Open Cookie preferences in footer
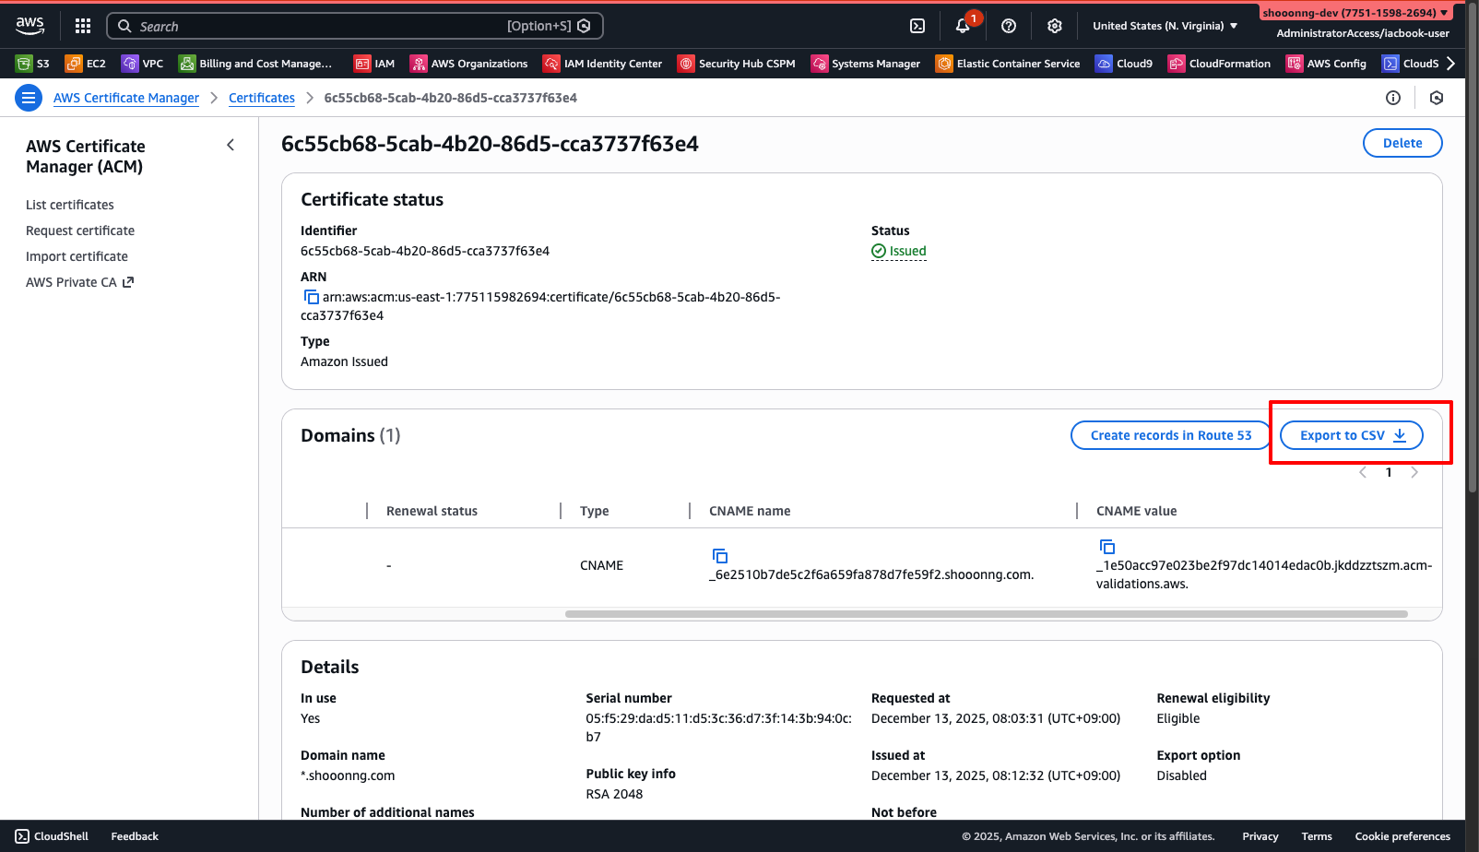1479x852 pixels. click(x=1402, y=836)
